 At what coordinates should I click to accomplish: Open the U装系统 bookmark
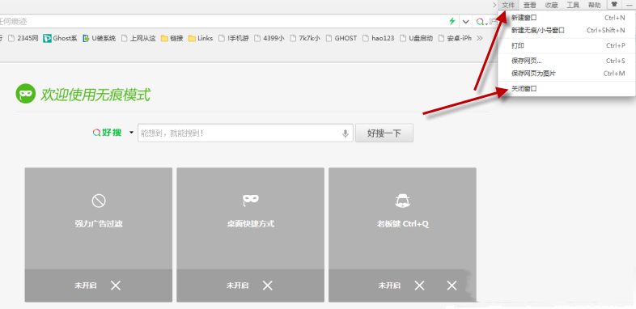tap(100, 38)
